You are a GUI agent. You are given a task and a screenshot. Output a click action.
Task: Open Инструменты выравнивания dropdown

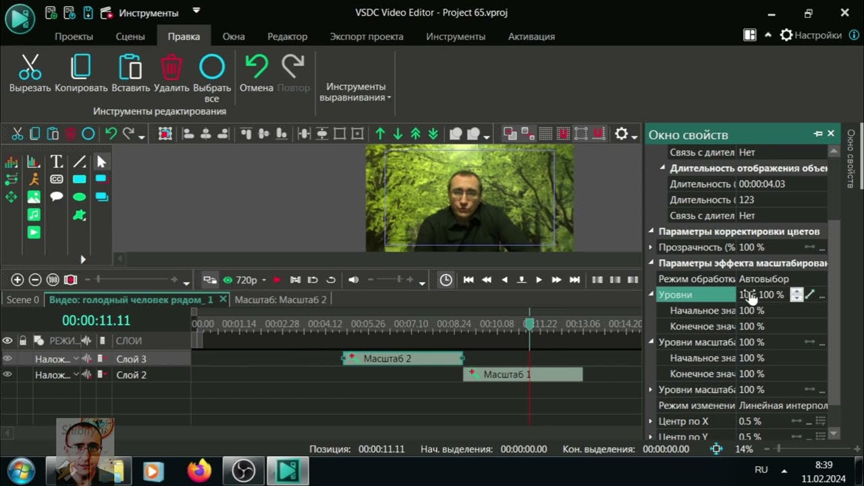tap(356, 92)
